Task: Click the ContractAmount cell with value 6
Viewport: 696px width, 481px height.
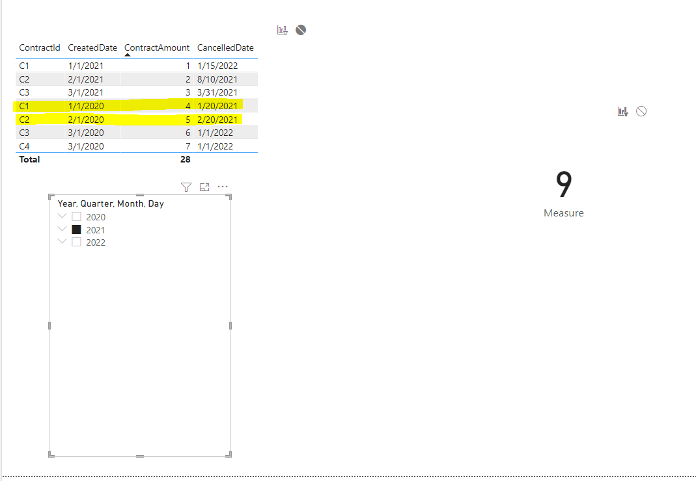Action: (x=188, y=133)
